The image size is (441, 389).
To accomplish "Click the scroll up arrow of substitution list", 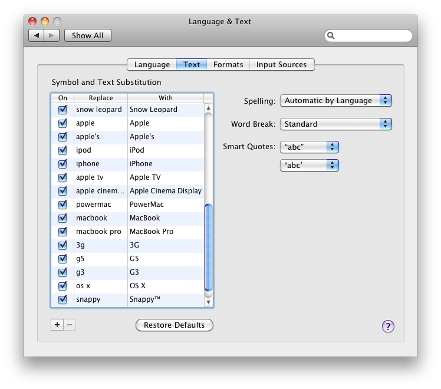I will [208, 108].
